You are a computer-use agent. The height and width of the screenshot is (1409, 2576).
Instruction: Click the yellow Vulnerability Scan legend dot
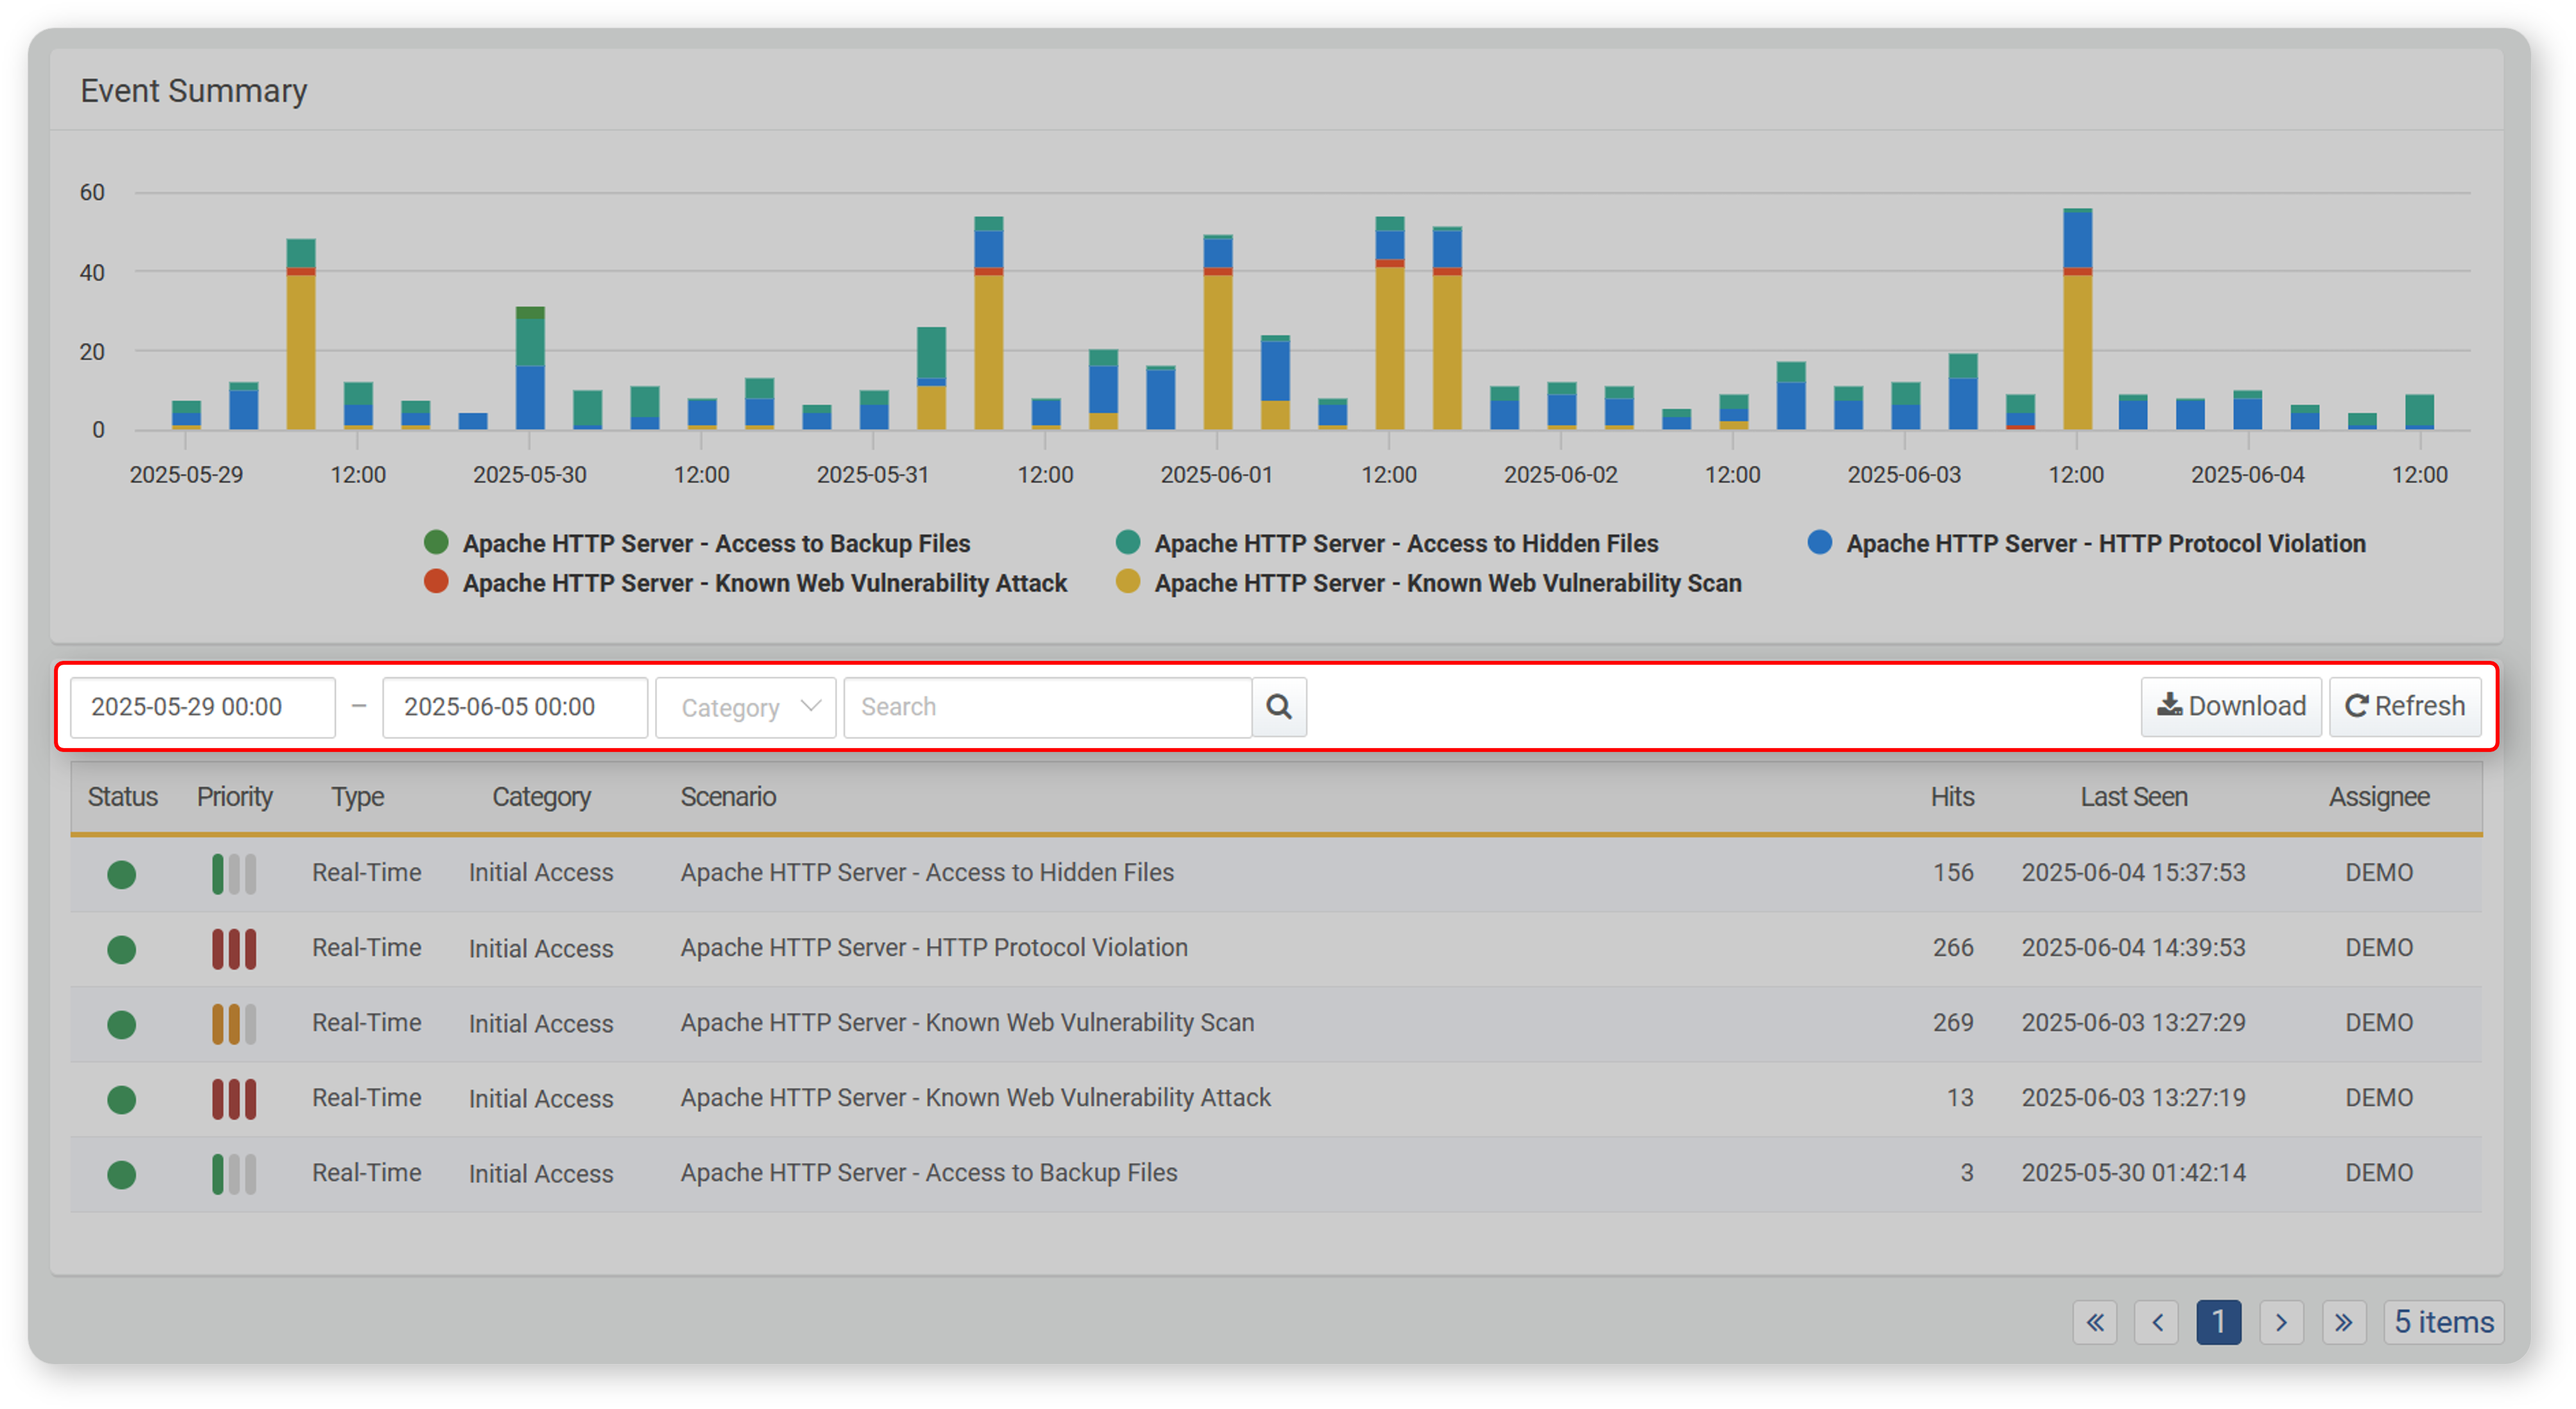click(x=1128, y=581)
